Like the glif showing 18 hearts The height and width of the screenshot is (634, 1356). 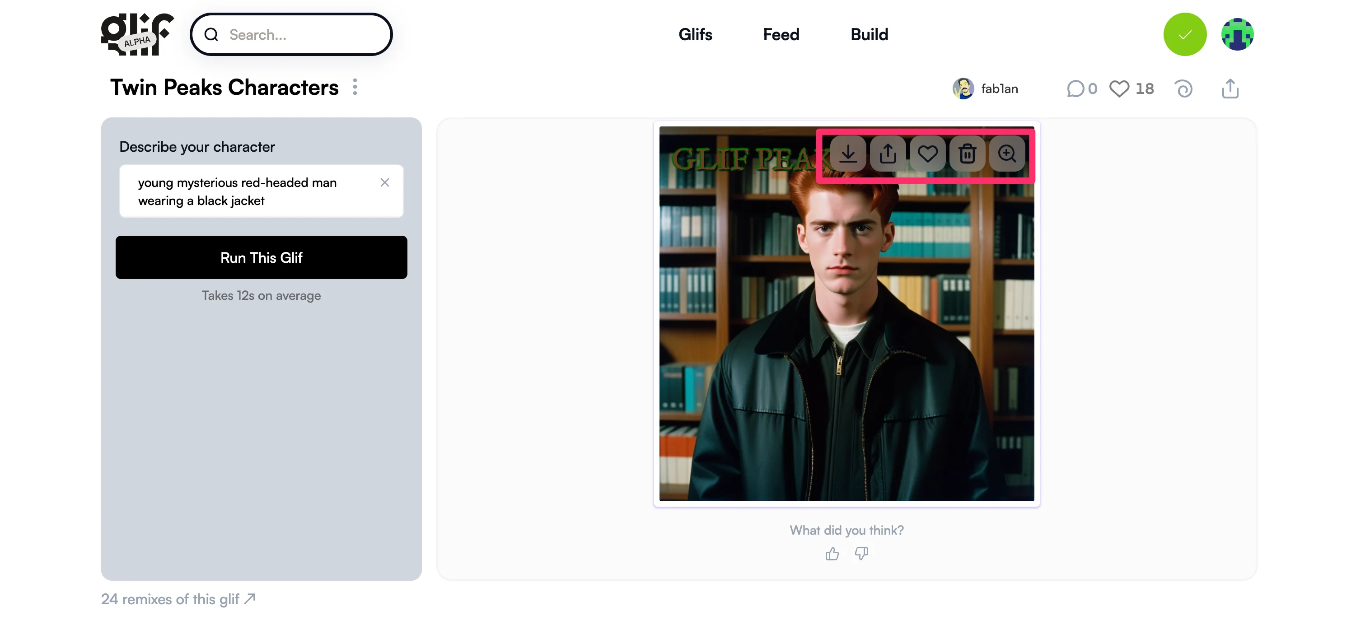click(x=1131, y=89)
